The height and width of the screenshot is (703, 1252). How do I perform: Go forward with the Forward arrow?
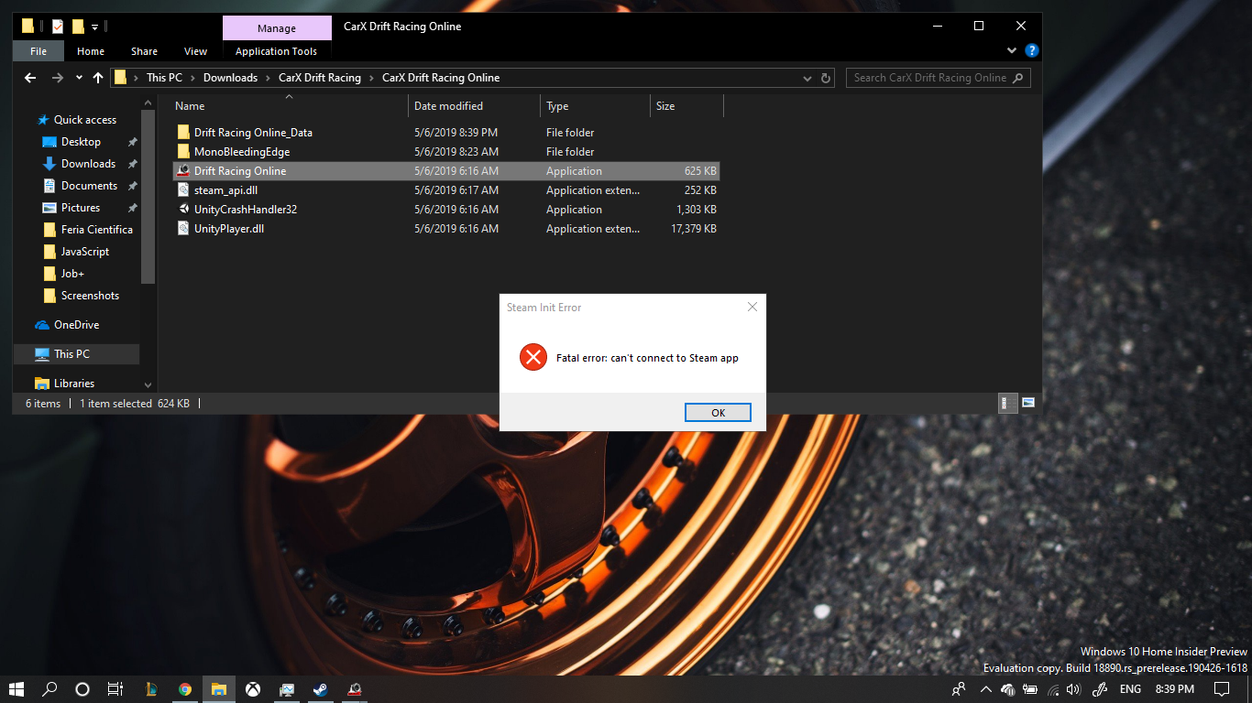58,78
